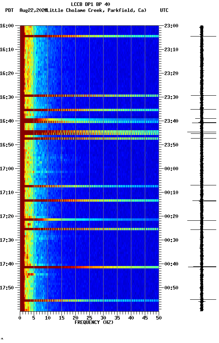This screenshot has height=343, width=219.
Task: Click the 23:50 UTC time label
Action: [171, 145]
